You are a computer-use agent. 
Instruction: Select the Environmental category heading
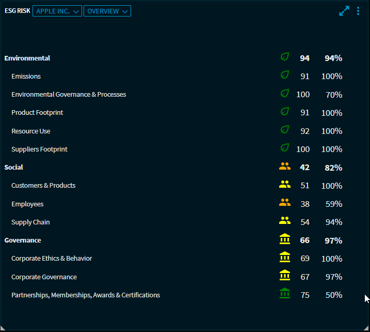click(x=27, y=58)
